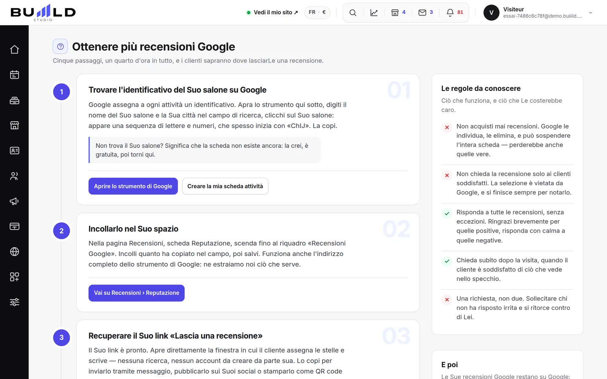Click the Le regole da conoscere heading
Image resolution: width=607 pixels, height=379 pixels.
tap(481, 88)
